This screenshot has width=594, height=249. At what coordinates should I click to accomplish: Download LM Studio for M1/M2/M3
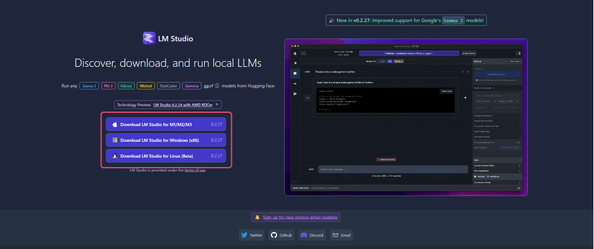[166, 124]
